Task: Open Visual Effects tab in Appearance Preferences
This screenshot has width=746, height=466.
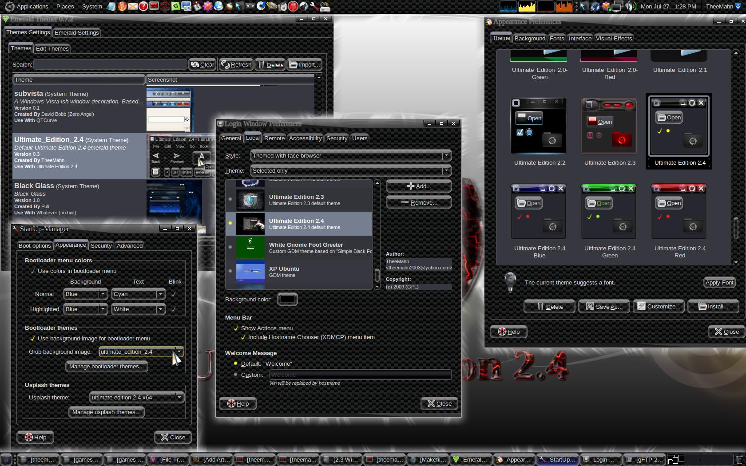Action: 614,38
